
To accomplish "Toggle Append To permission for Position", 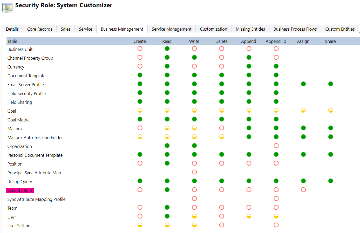I will pyautogui.click(x=276, y=163).
